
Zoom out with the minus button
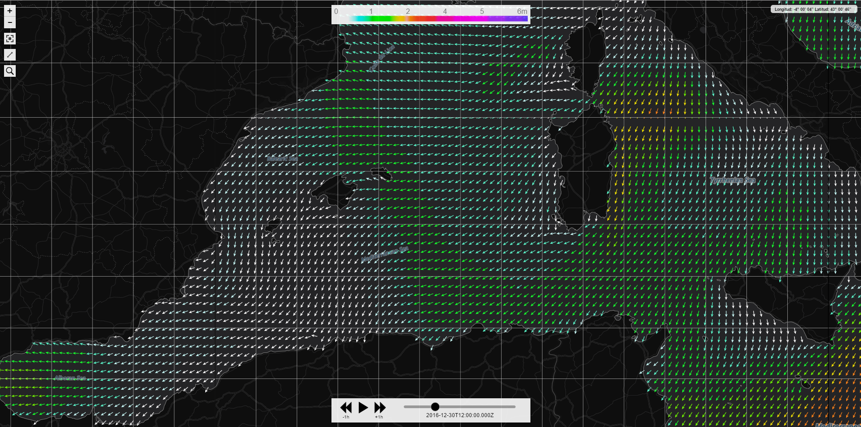10,22
